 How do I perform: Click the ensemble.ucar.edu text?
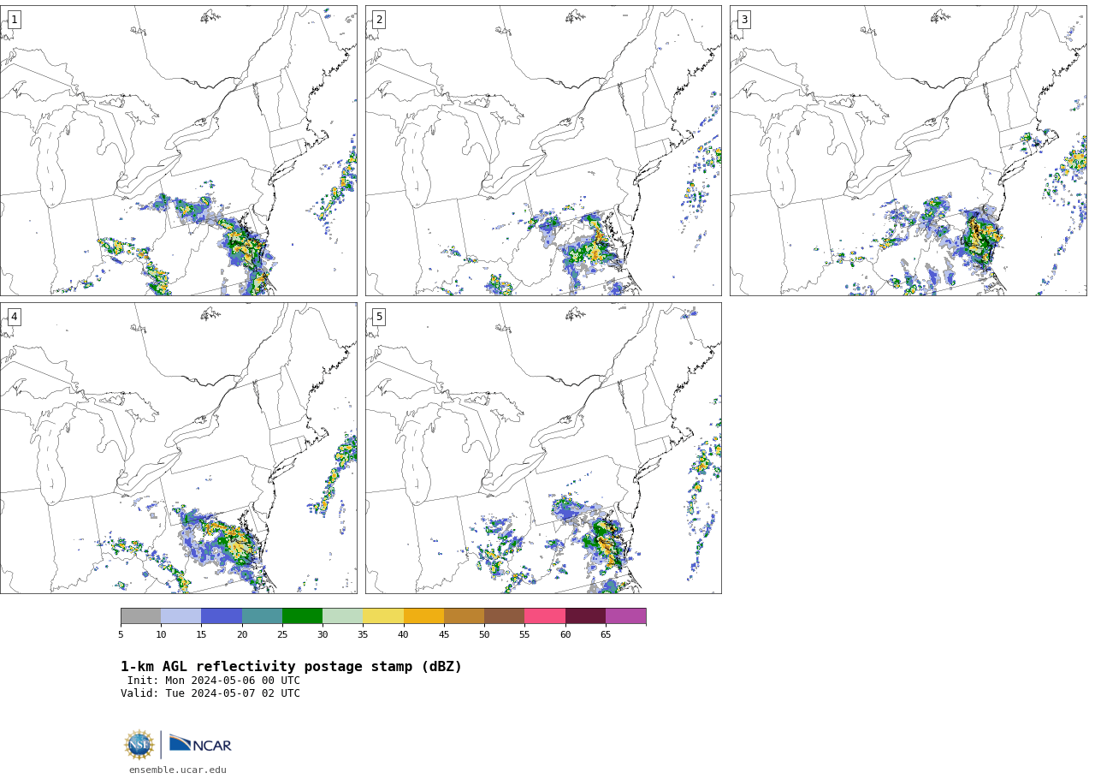click(x=178, y=770)
